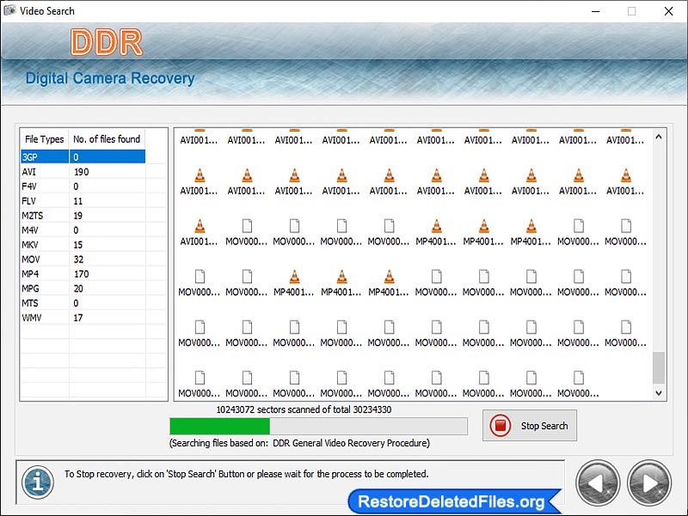The height and width of the screenshot is (516, 688).
Task: Sort by the File Types column header
Action: [45, 139]
